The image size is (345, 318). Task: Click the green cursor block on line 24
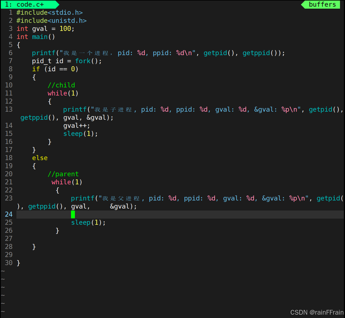73,214
